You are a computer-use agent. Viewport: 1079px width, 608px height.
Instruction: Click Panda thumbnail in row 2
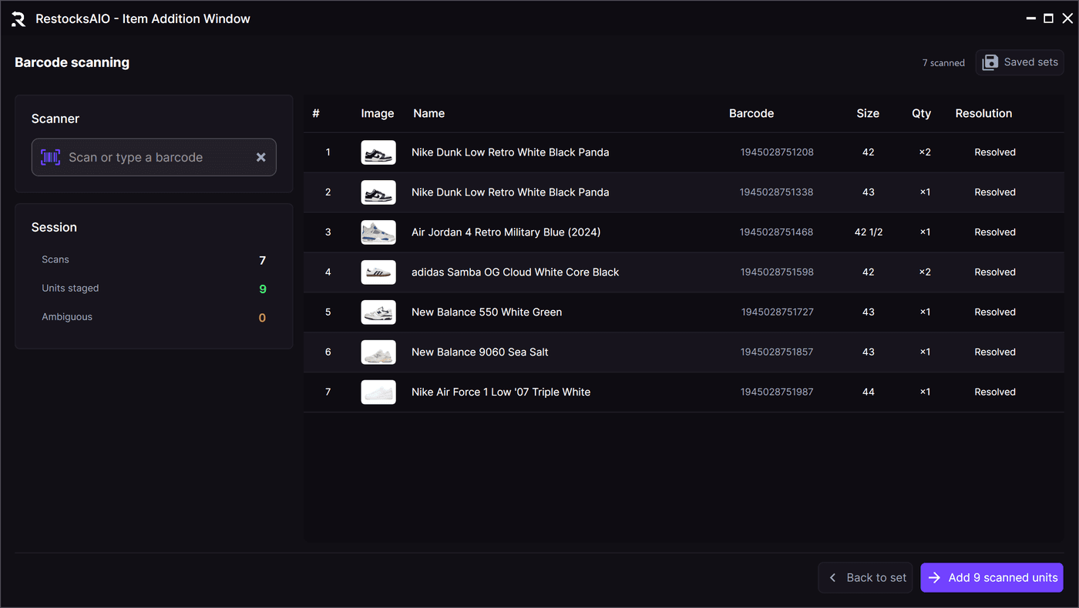pyautogui.click(x=378, y=192)
